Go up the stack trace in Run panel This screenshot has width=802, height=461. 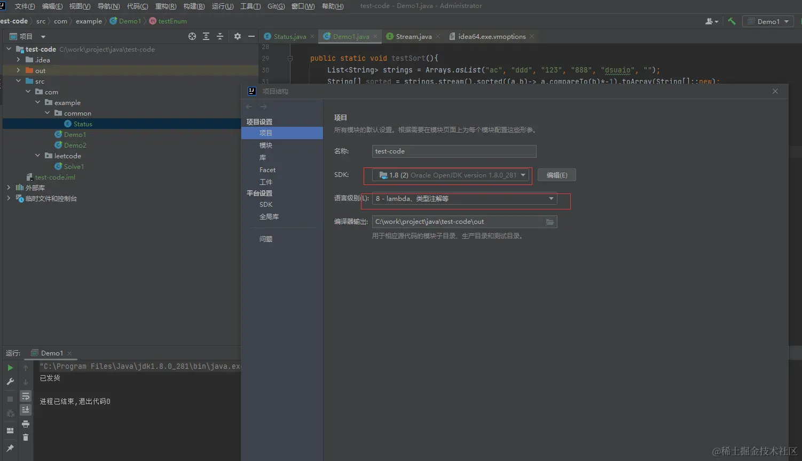26,368
